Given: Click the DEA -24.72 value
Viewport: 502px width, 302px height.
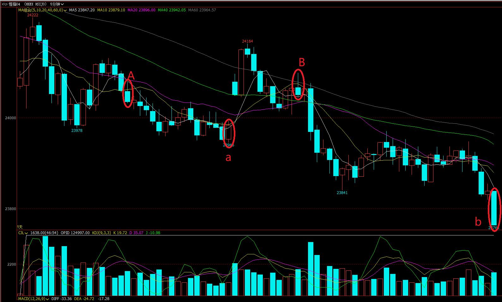Looking at the screenshot, I should tap(84, 299).
